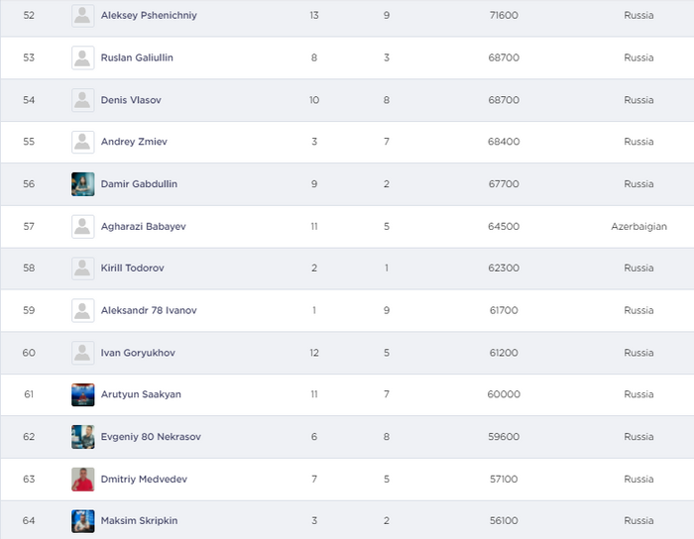Click Denis Vlasov's placeholder avatar icon
694x539 pixels.
coord(83,100)
